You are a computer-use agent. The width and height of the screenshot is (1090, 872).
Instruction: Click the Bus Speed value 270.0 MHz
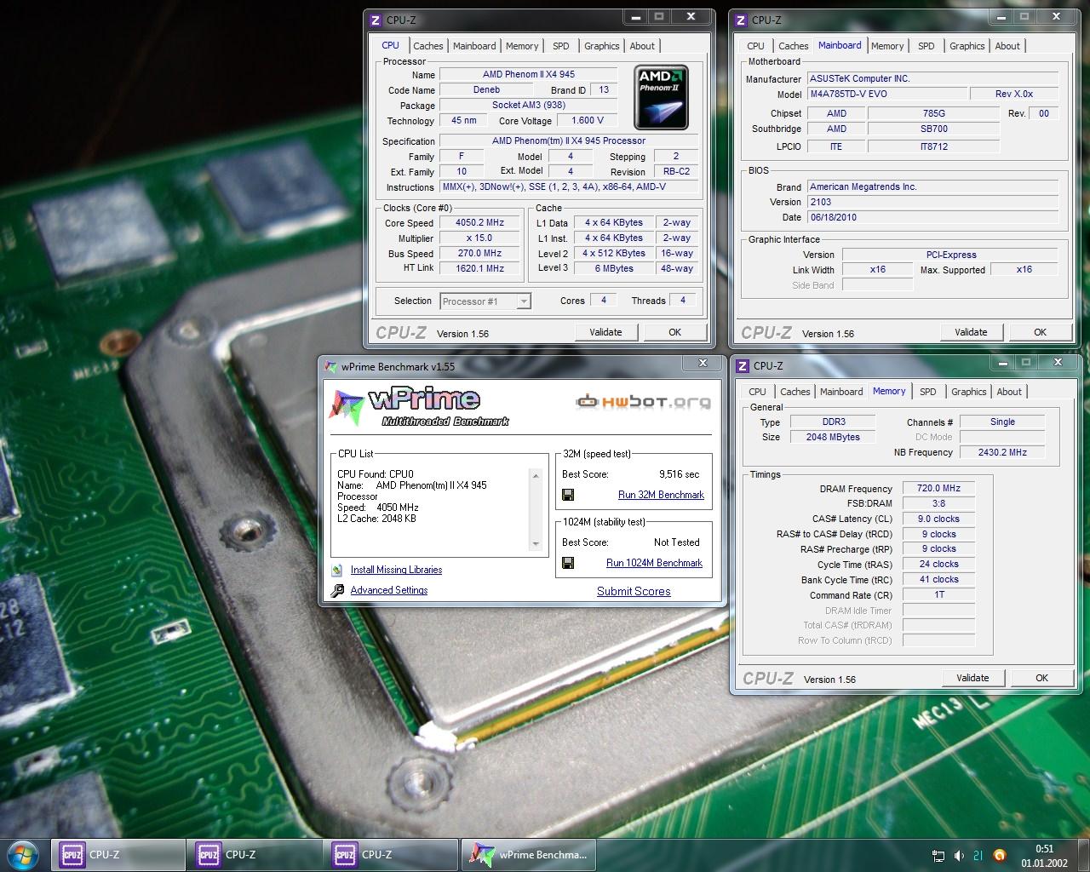pyautogui.click(x=479, y=253)
